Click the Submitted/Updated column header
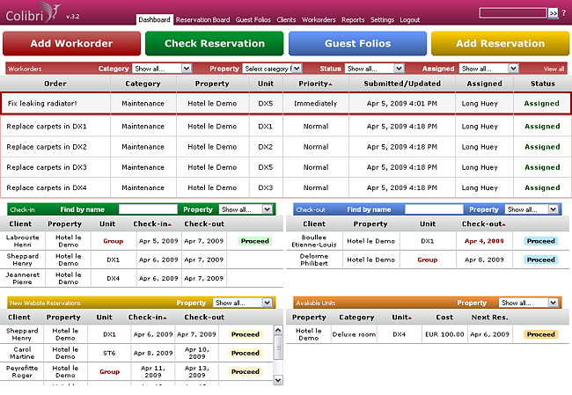The width and height of the screenshot is (572, 395). click(402, 84)
